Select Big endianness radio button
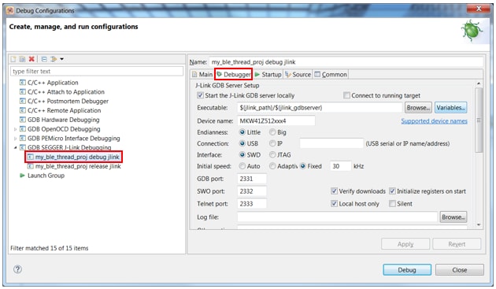 (272, 132)
